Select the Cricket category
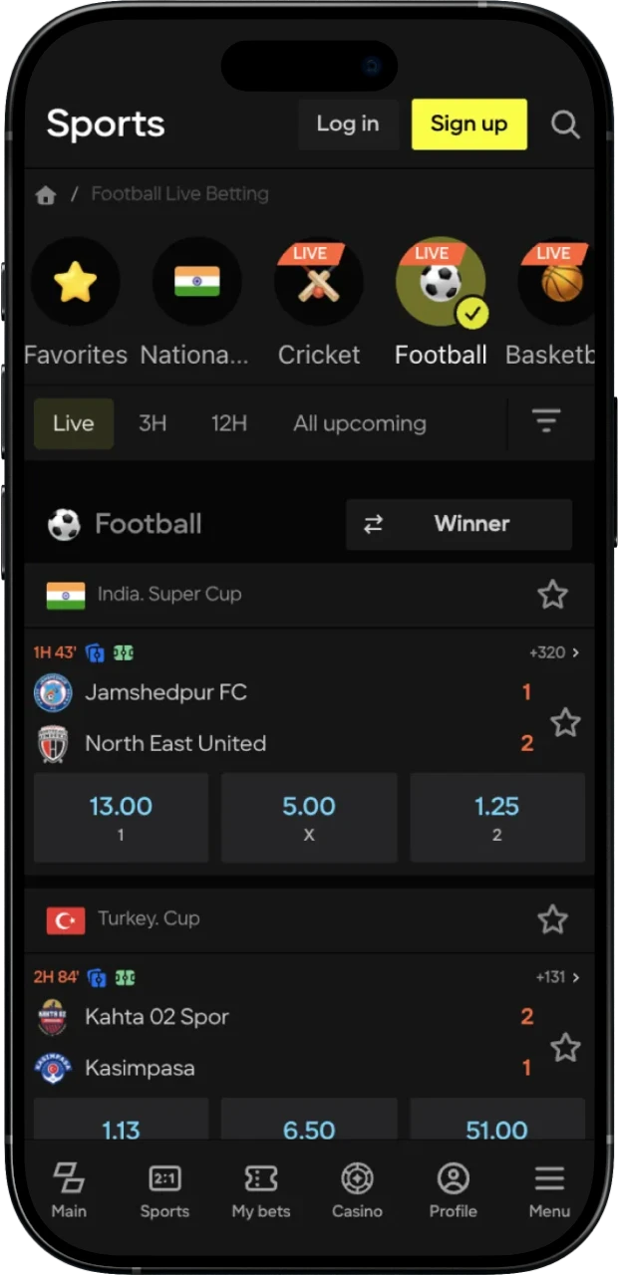618x1275 pixels. pos(319,282)
